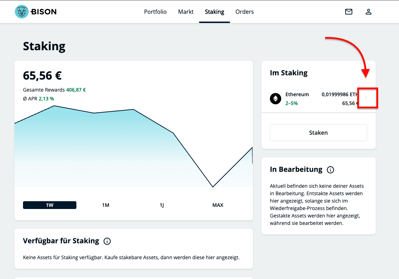Switch chart range to 1J
Viewport: 399px width, 279px height.
162,205
